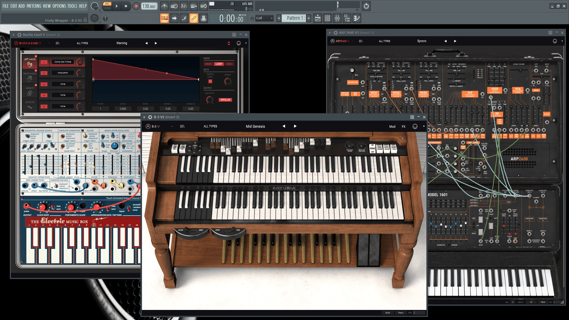This screenshot has height=320, width=569.
Task: Open the VIEW menu
Action: (x=47, y=6)
